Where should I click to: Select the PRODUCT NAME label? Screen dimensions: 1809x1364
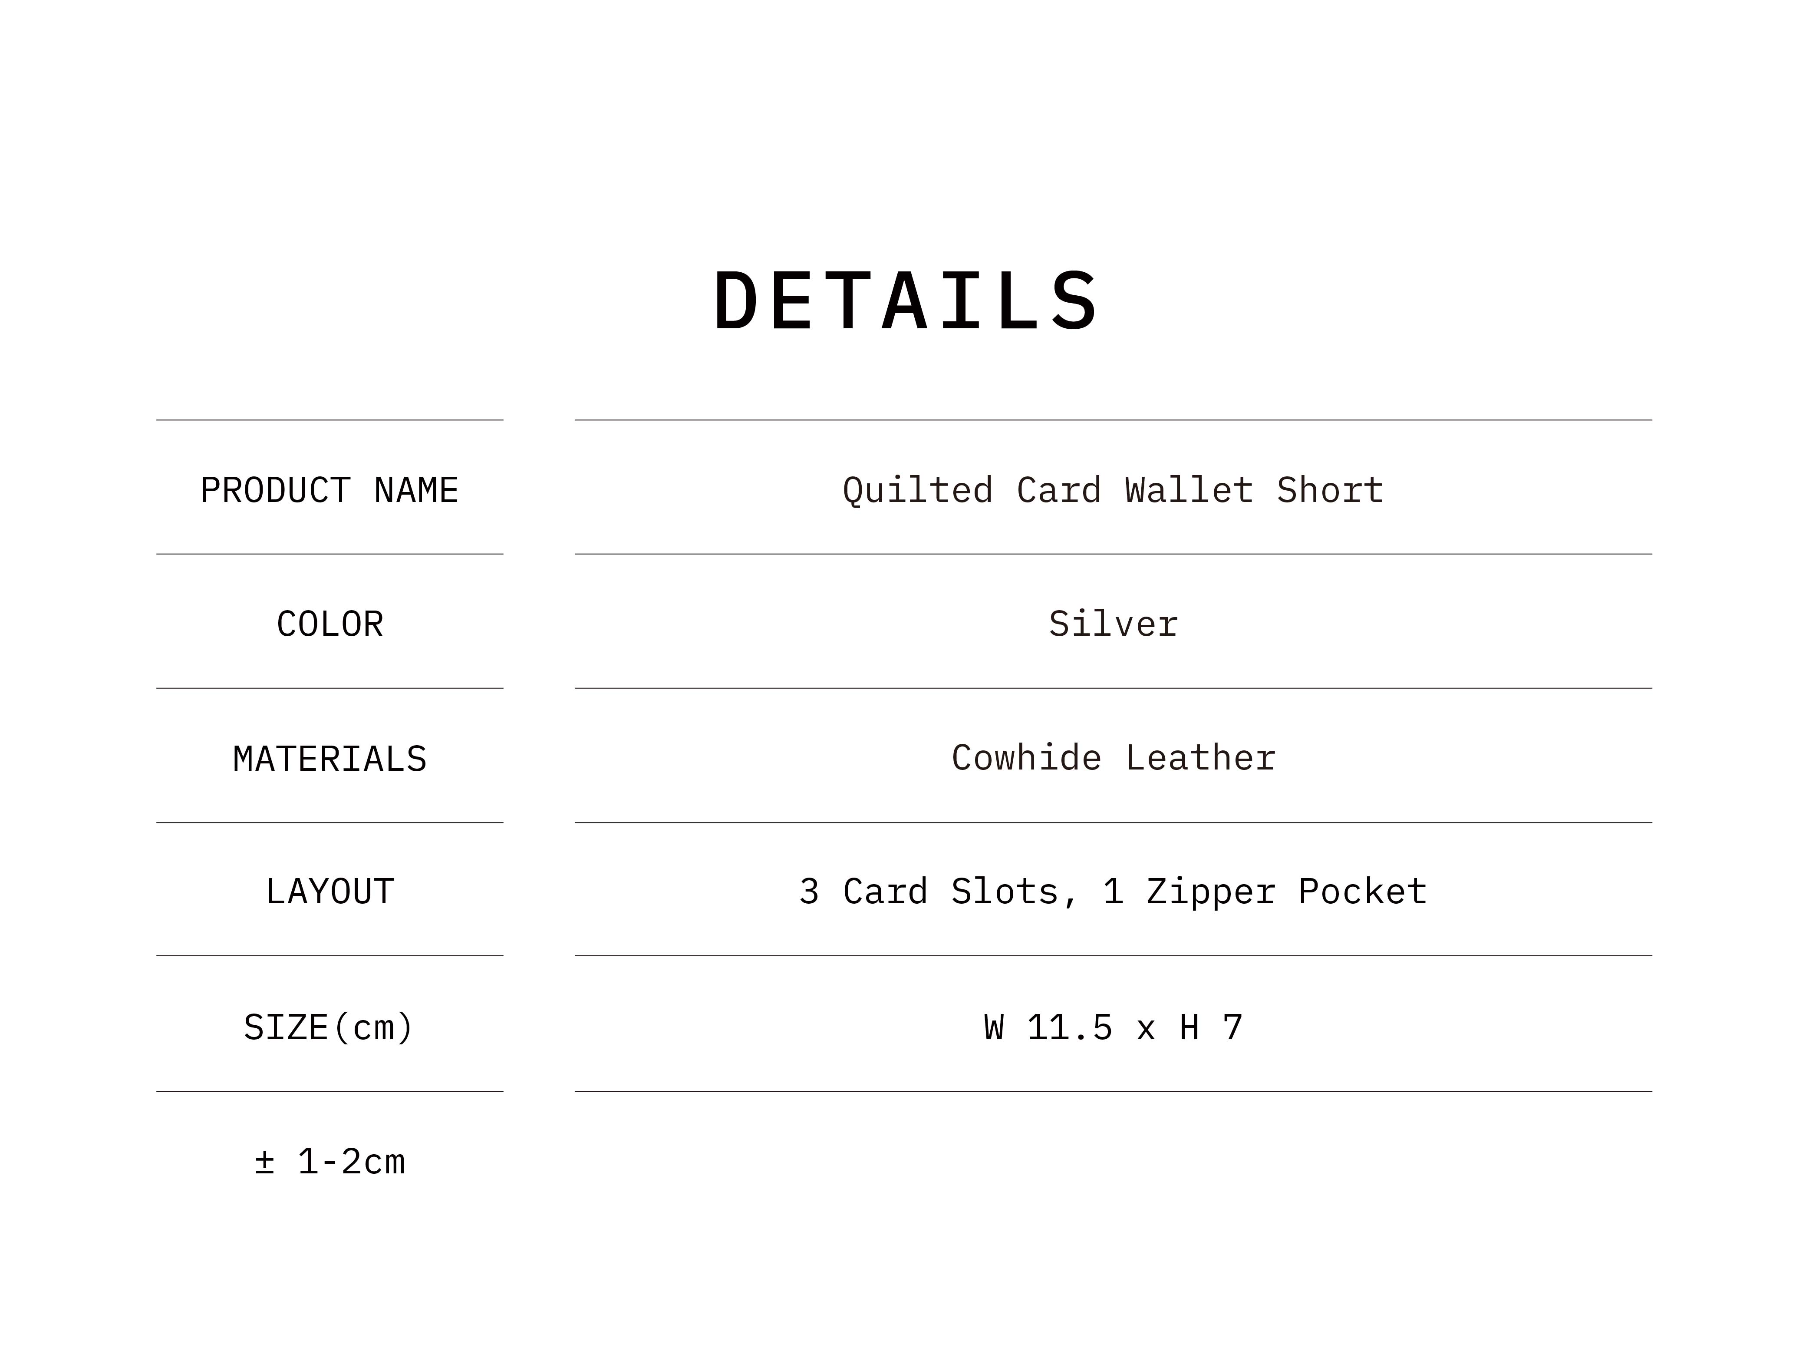(330, 491)
